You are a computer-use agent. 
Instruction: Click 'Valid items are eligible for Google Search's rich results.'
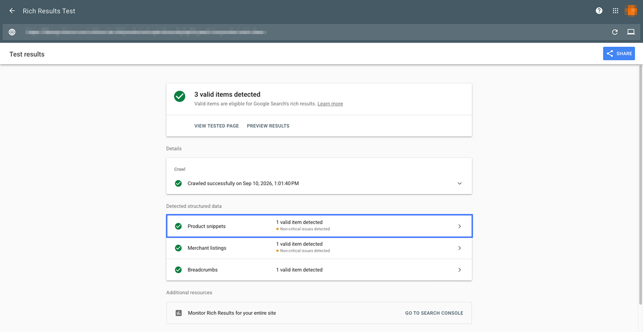click(255, 104)
